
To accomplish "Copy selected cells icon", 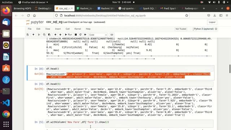I will (44, 35).
